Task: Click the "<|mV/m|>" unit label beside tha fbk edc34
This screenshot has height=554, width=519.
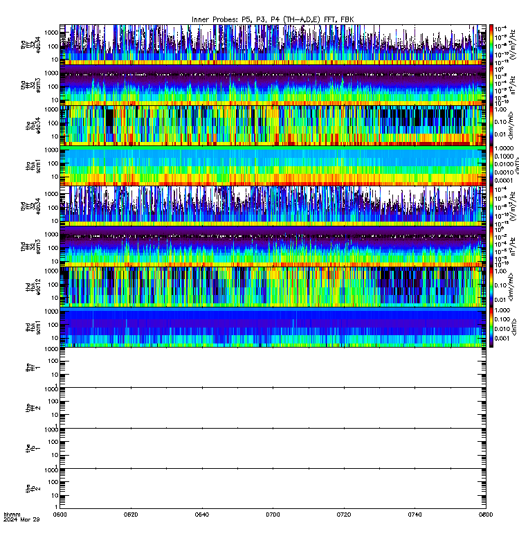Action: point(511,125)
